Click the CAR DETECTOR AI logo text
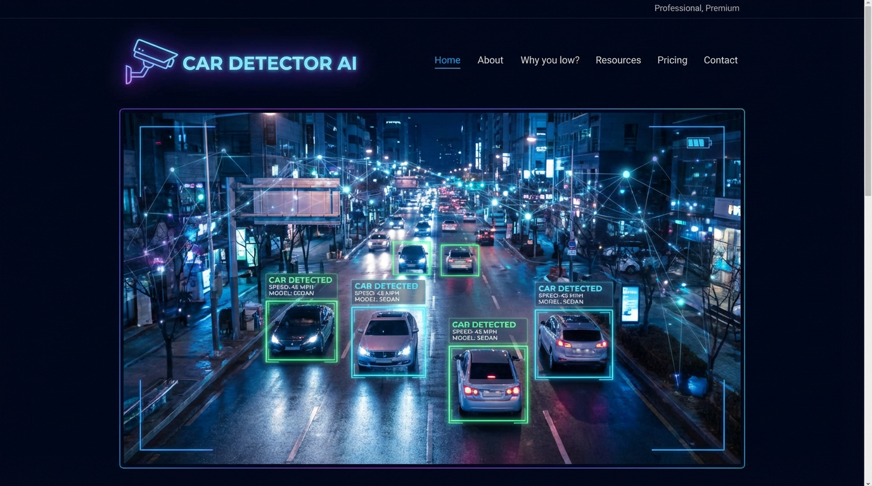This screenshot has width=872, height=486. click(x=269, y=63)
